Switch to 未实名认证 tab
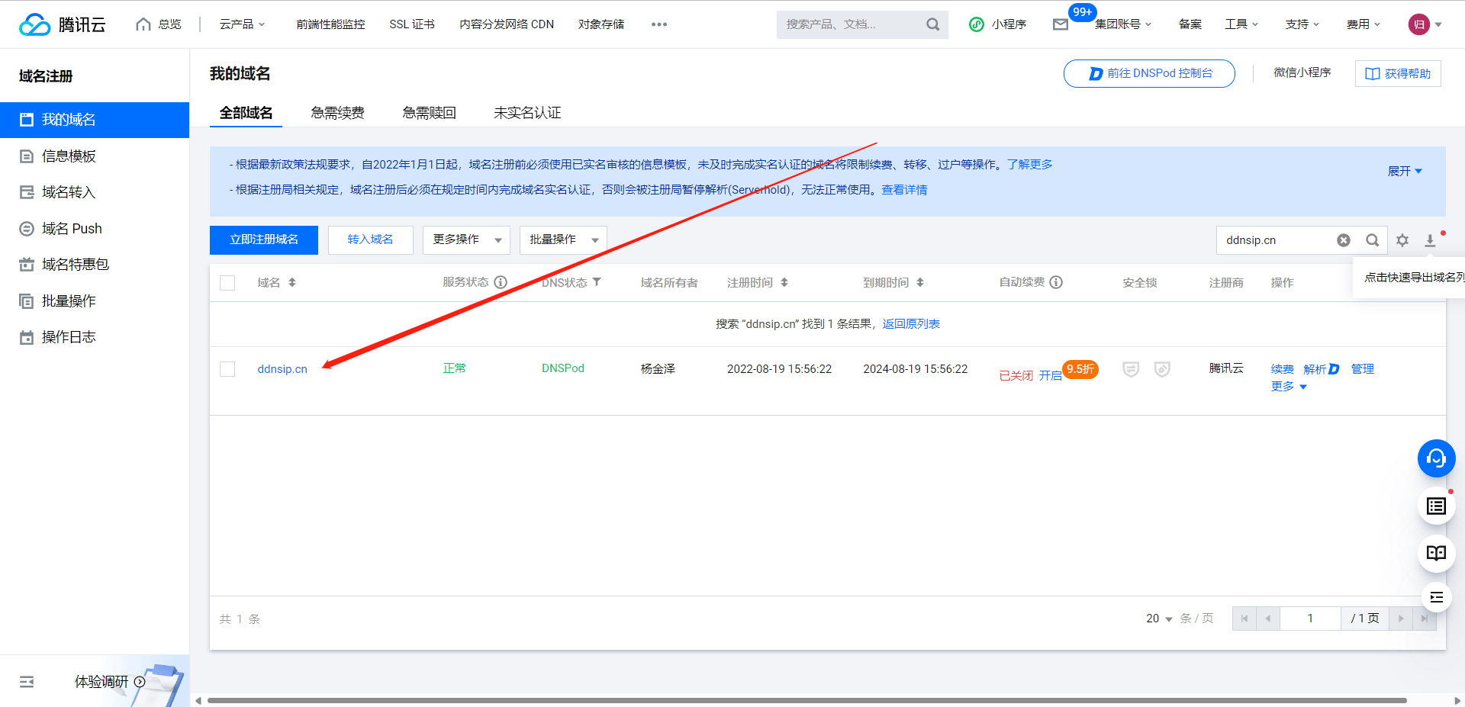Image resolution: width=1465 pixels, height=707 pixels. pos(527,113)
